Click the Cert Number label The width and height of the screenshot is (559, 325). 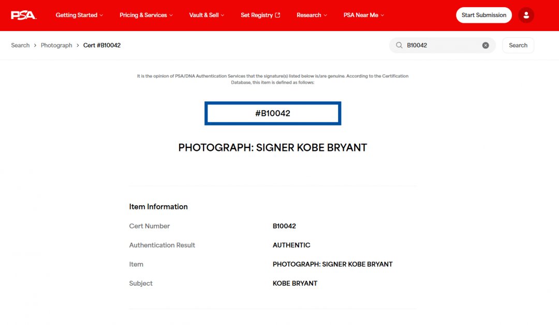150,226
